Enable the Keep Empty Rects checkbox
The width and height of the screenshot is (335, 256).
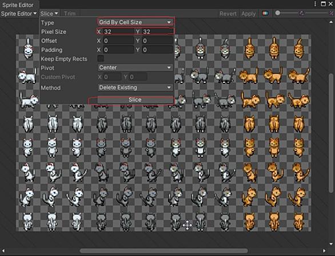point(101,58)
